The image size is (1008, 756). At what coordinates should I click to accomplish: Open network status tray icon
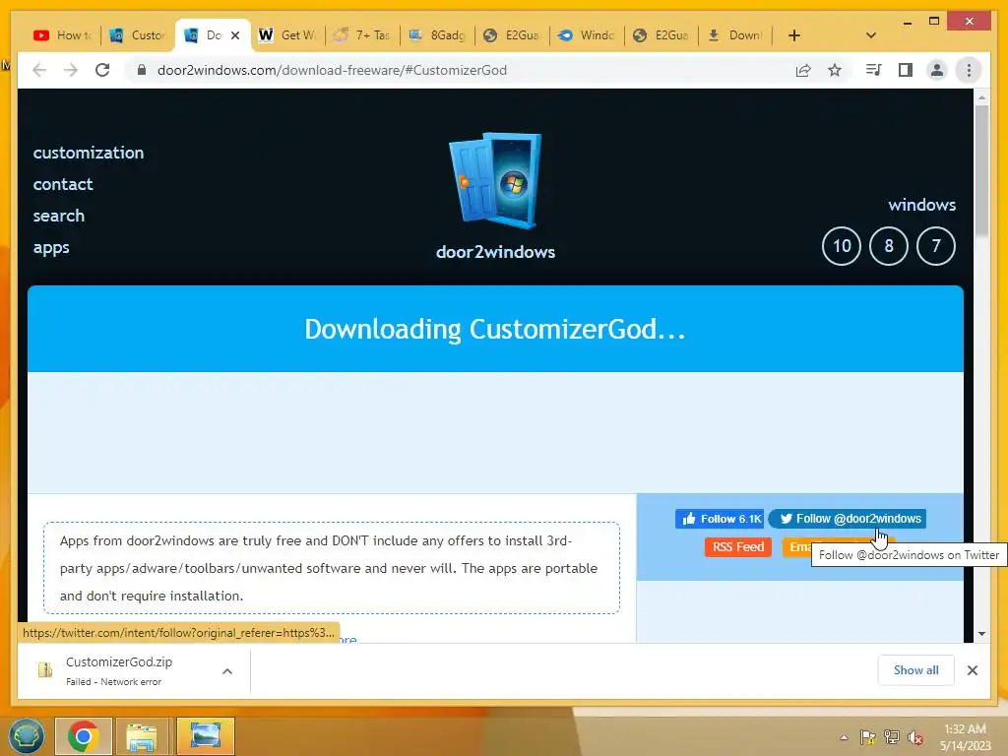[891, 737]
